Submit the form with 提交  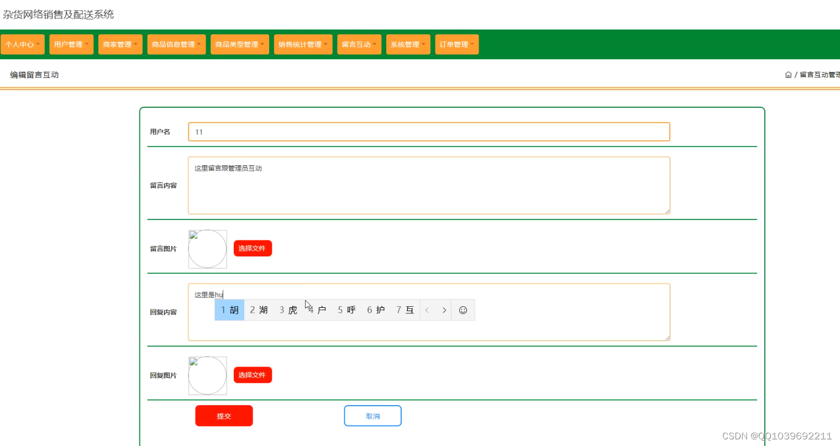tap(224, 416)
